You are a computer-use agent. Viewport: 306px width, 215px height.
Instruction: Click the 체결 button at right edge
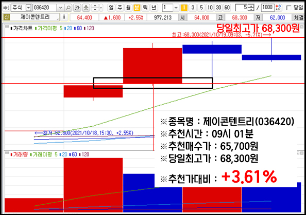[x=299, y=17]
